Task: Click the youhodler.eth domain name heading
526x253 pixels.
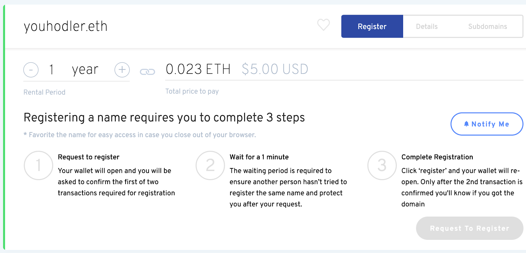Action: (65, 27)
